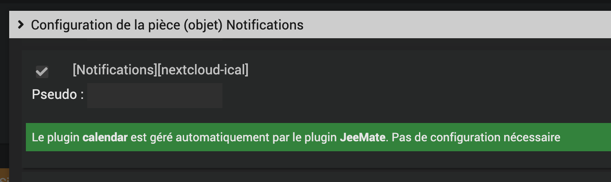The width and height of the screenshot is (611, 182).
Task: Click the Pas de configuration nécessaire text
Action: pyautogui.click(x=476, y=137)
